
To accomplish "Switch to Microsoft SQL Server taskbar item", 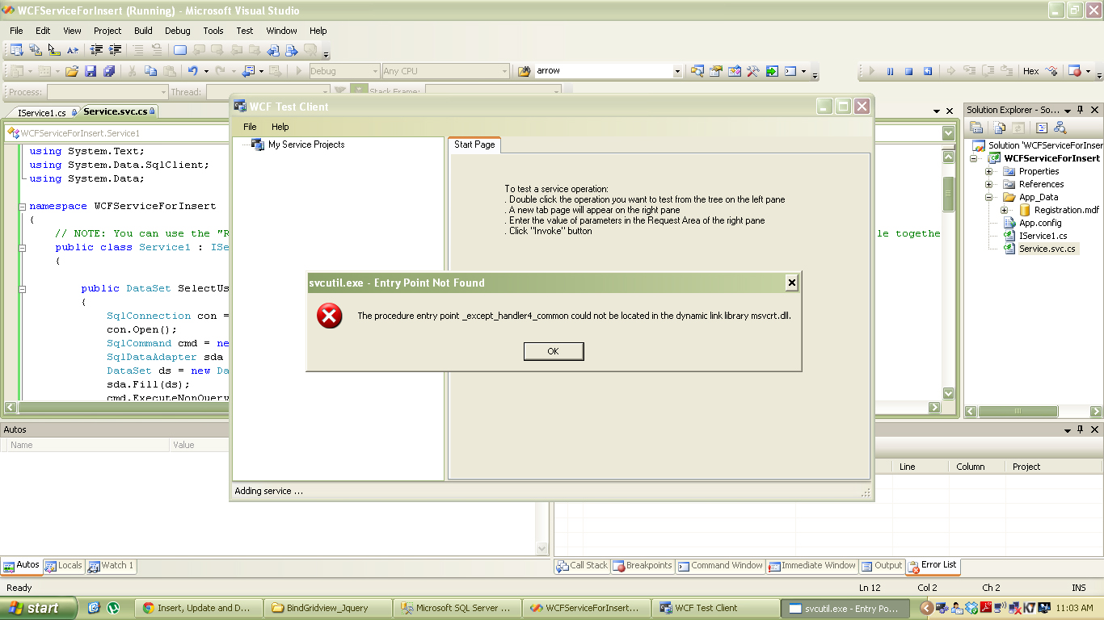I will 457,608.
